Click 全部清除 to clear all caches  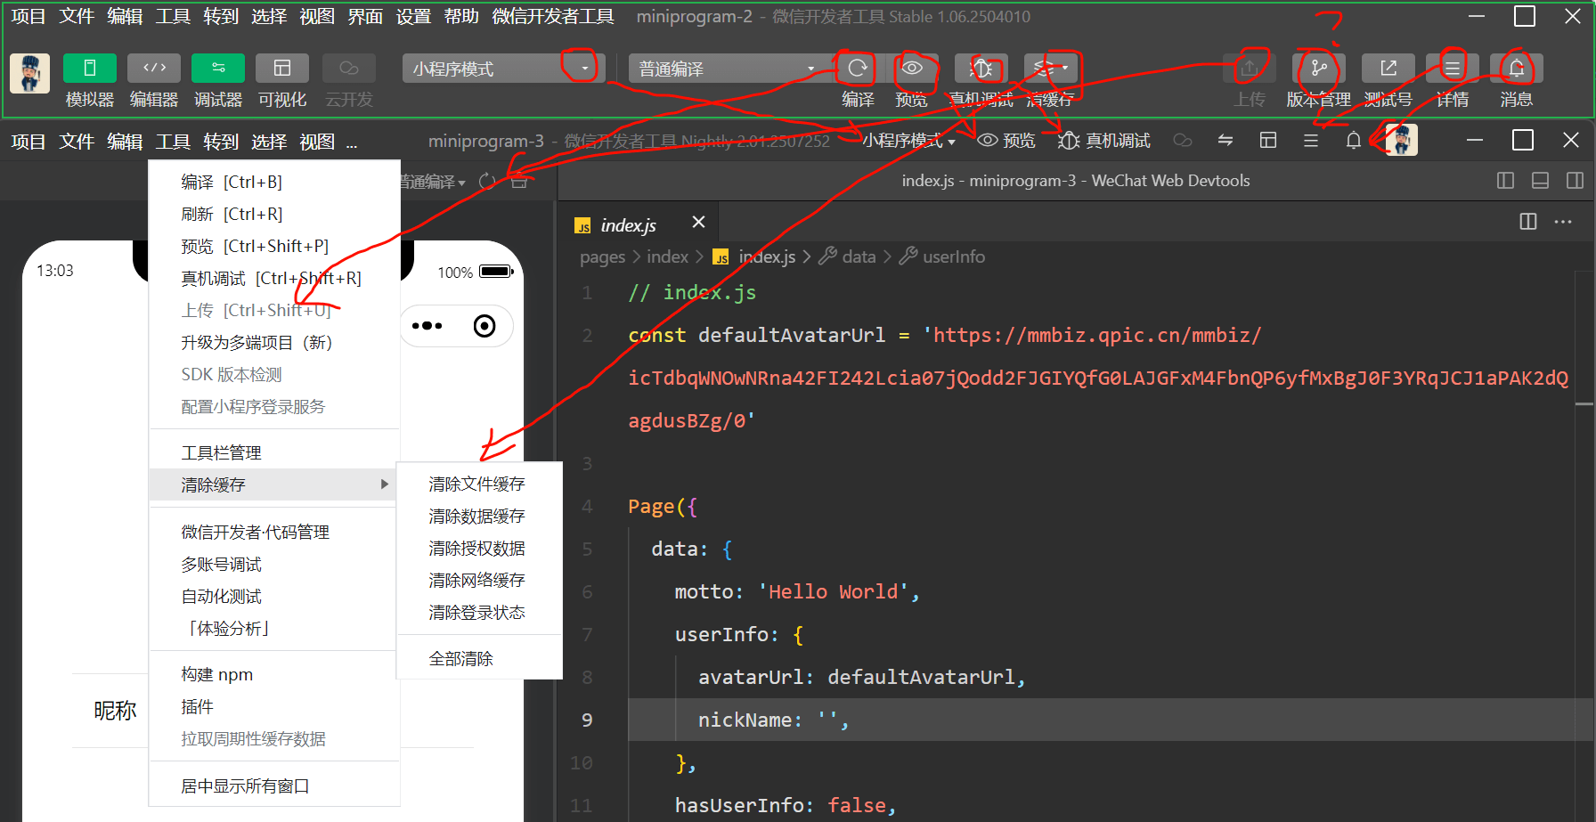(x=460, y=659)
